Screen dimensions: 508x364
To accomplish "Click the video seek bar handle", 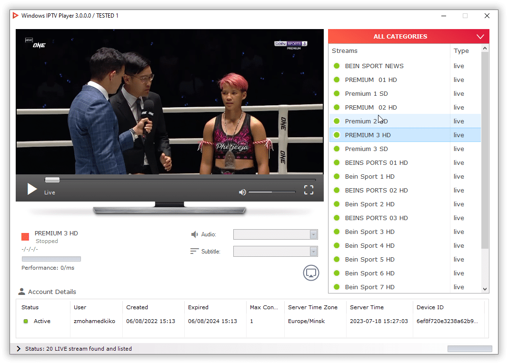I will pyautogui.click(x=52, y=180).
